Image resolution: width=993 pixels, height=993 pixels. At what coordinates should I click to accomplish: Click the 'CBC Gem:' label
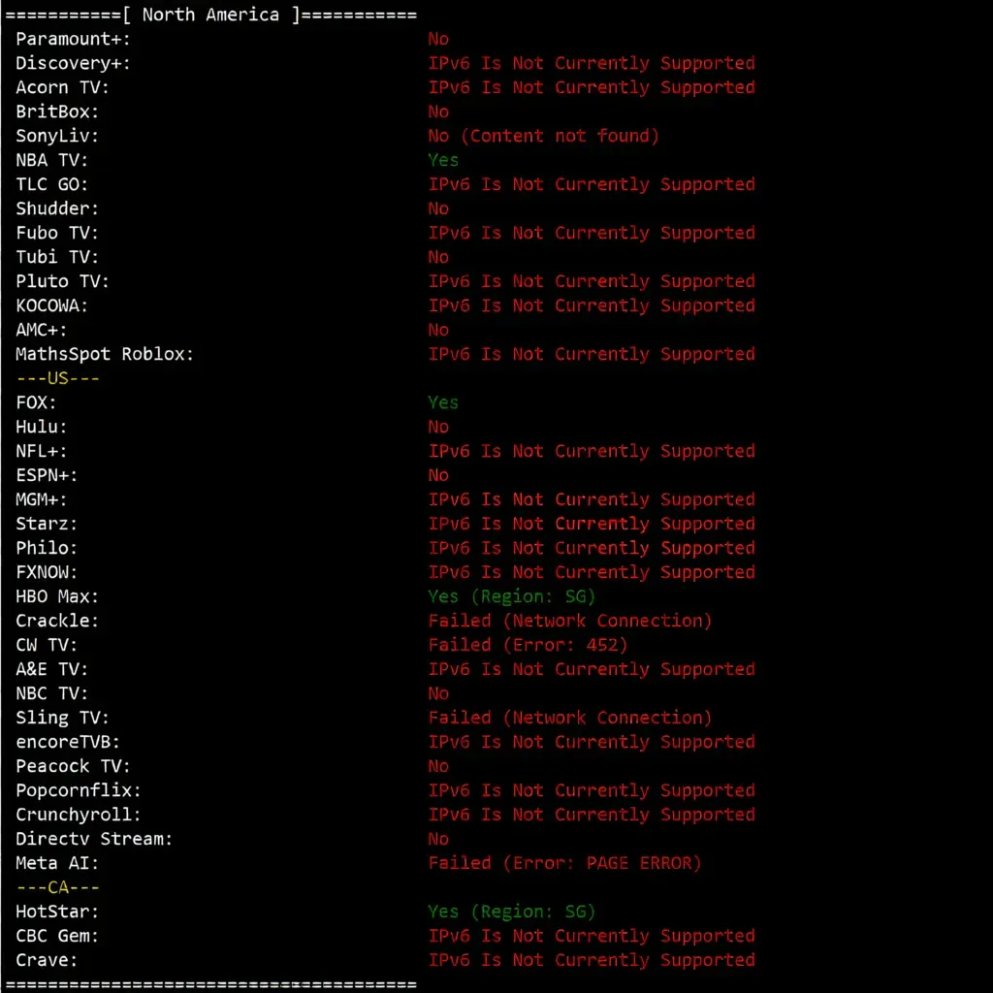coord(57,936)
